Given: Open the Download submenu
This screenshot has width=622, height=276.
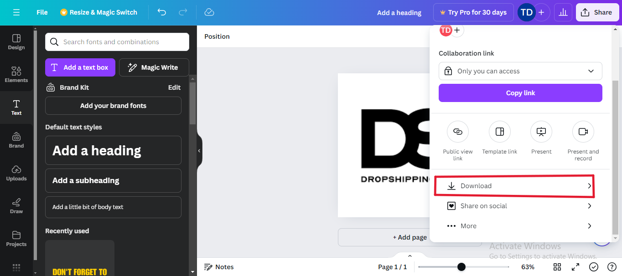Looking at the screenshot, I should (520, 186).
